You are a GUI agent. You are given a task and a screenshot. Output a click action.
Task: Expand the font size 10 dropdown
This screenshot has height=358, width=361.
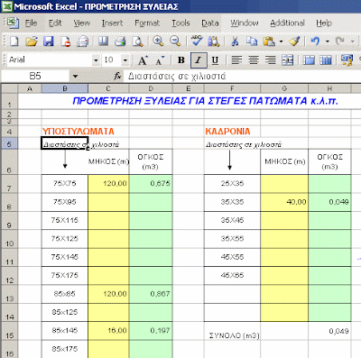pyautogui.click(x=125, y=60)
